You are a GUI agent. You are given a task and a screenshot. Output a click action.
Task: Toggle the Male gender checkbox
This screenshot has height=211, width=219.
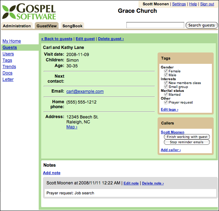click(166, 75)
